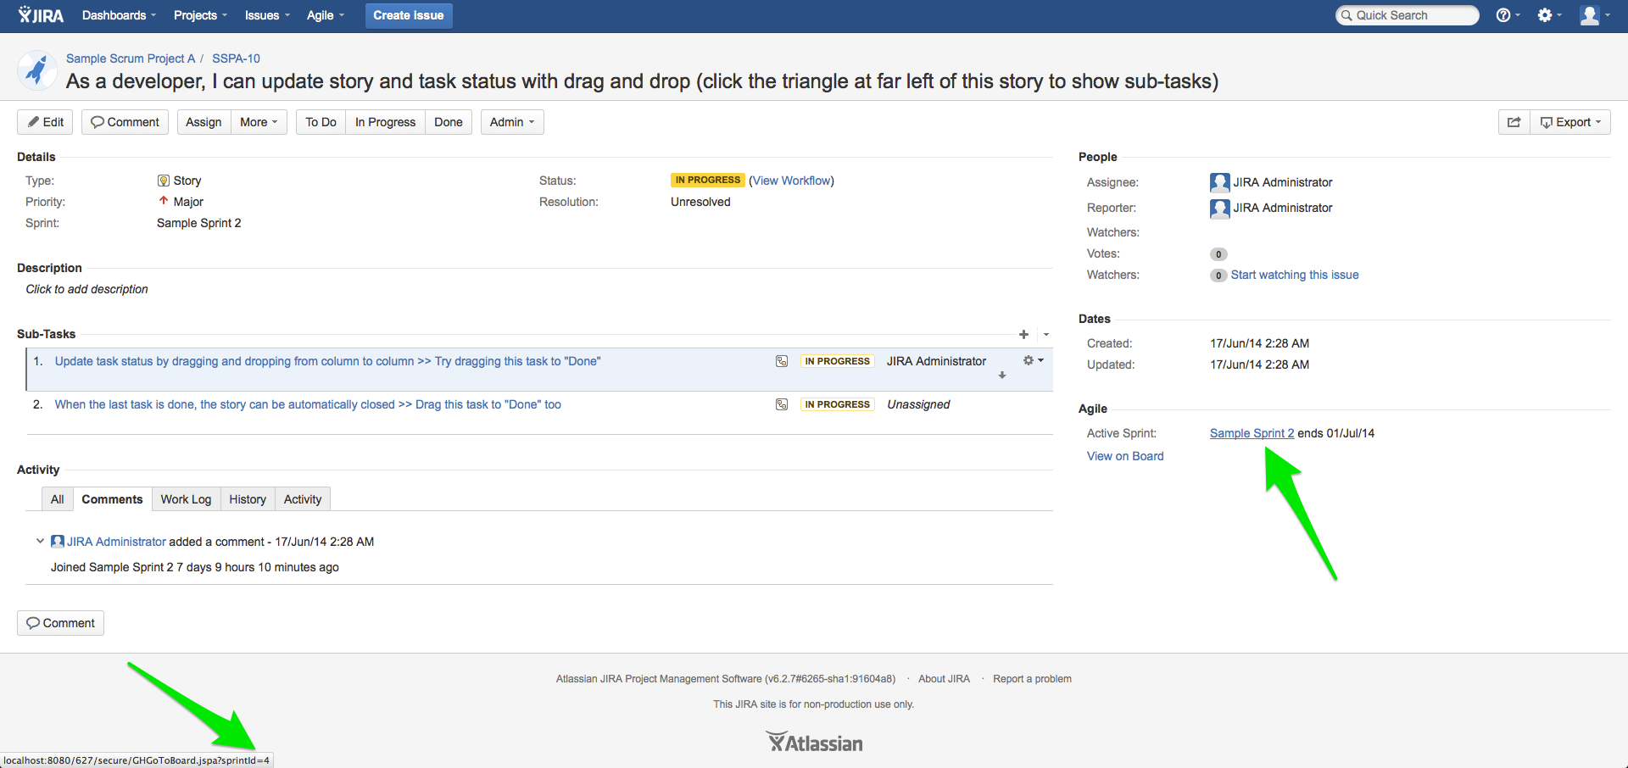Screen dimensions: 1628x768
Task: Click the View on Board link
Action: pos(1125,456)
